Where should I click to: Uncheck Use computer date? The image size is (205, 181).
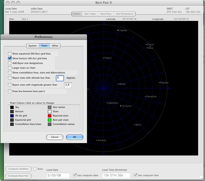pos(75,175)
